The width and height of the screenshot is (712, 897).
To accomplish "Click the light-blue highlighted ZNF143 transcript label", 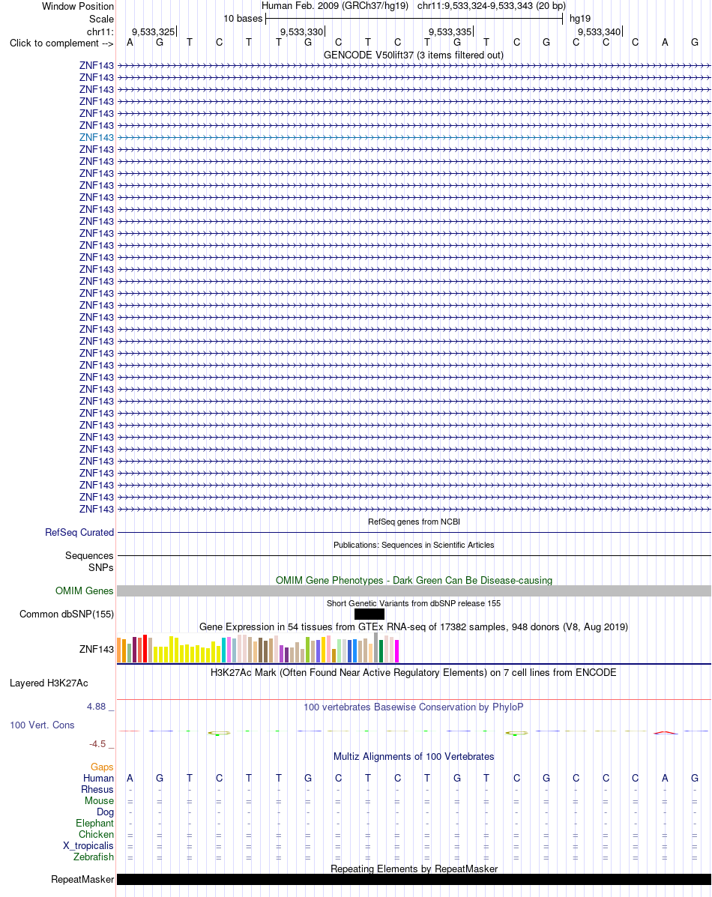I will tap(97, 137).
